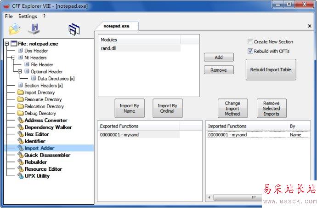
Task: Collapse the Optional Header tree node
Action: click(20, 71)
